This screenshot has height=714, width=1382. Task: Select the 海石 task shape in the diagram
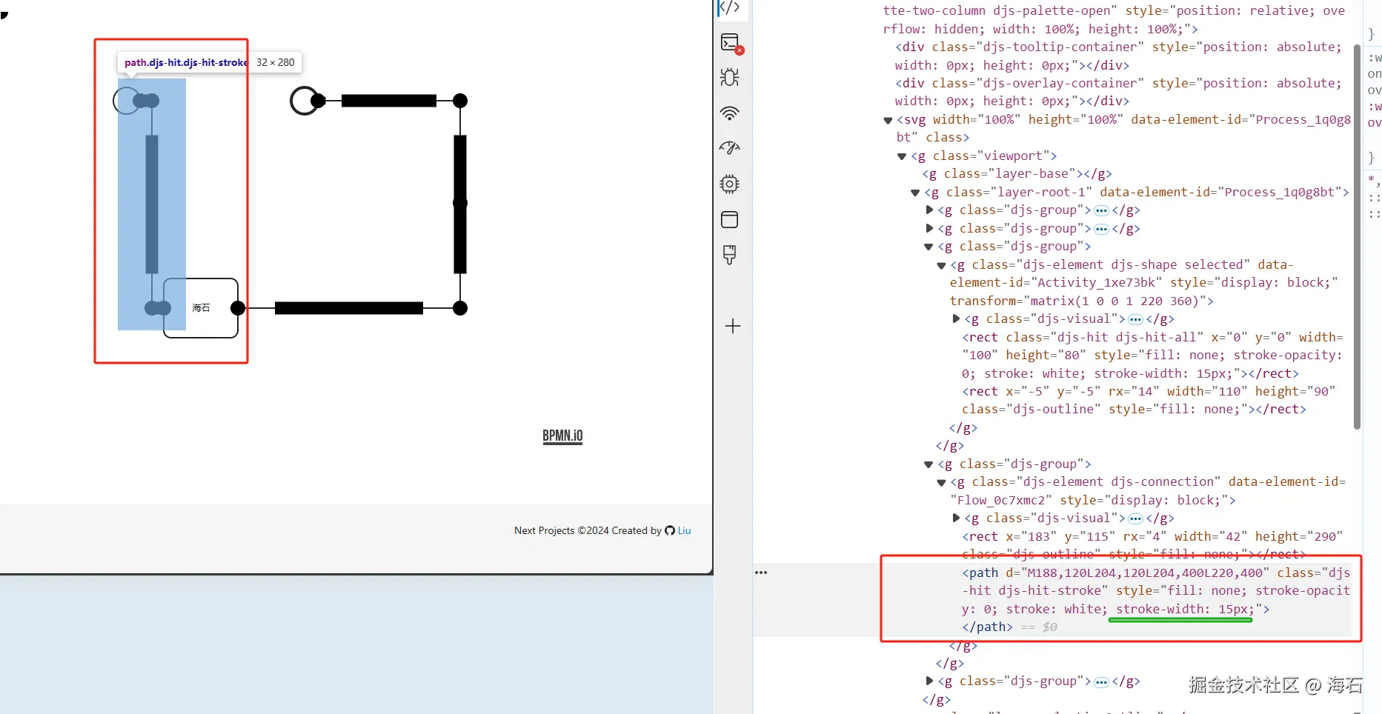(x=201, y=308)
